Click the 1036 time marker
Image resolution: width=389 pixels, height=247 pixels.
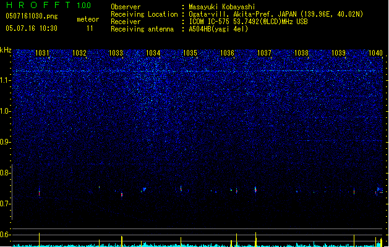(x=227, y=52)
